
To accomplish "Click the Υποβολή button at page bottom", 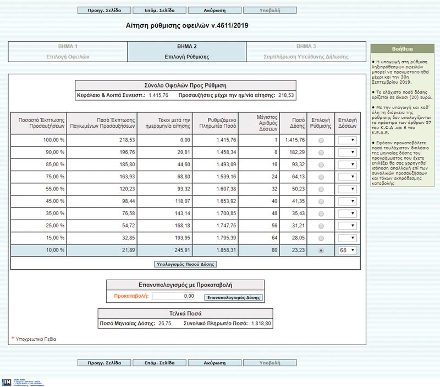I will pyautogui.click(x=269, y=363).
